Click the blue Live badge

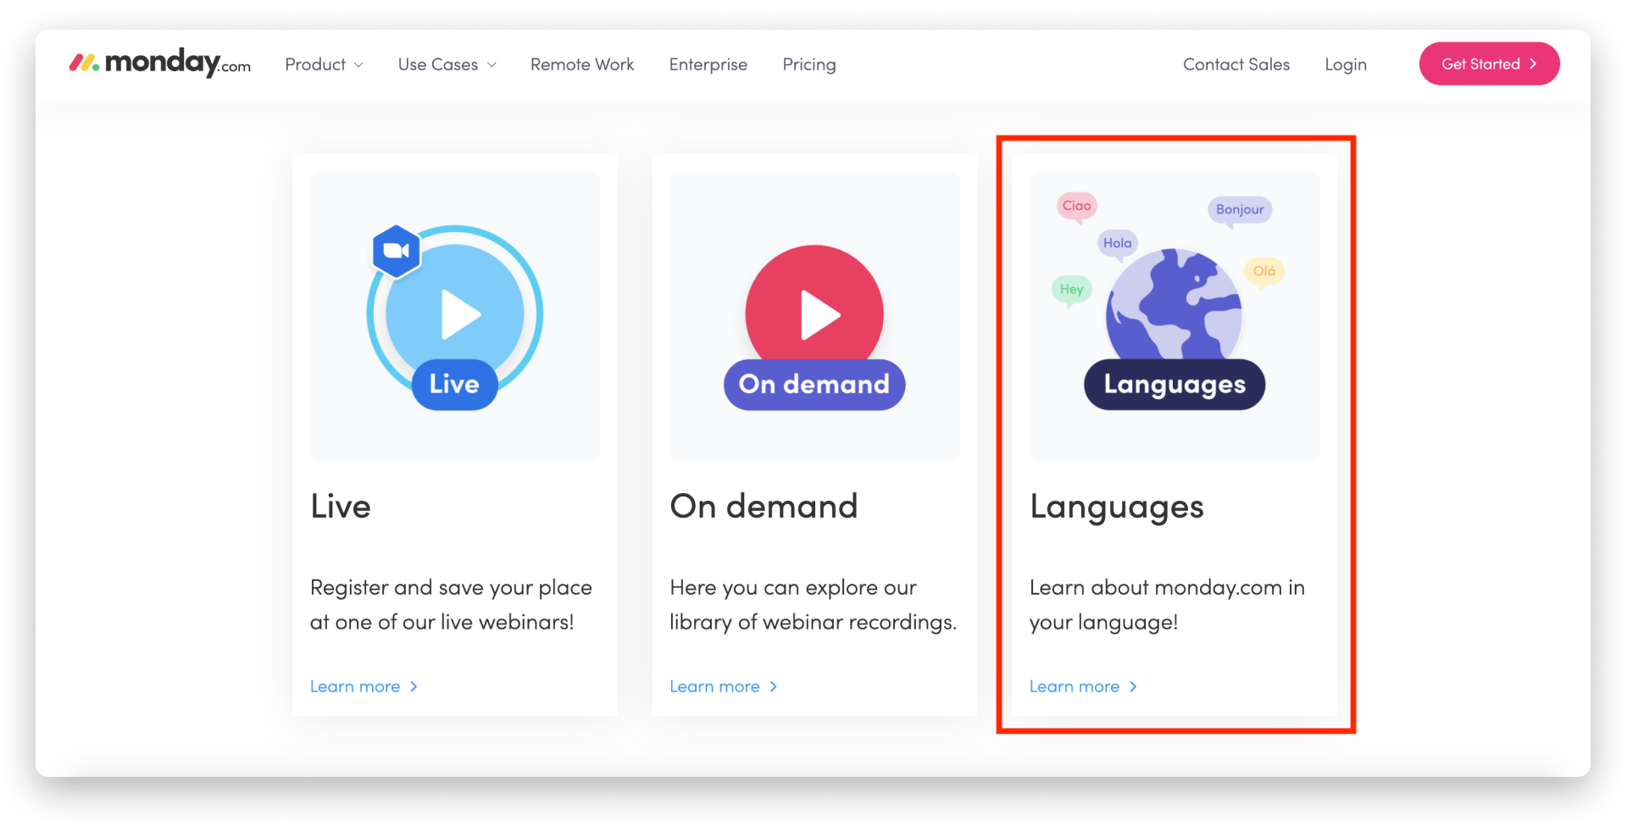pyautogui.click(x=454, y=385)
